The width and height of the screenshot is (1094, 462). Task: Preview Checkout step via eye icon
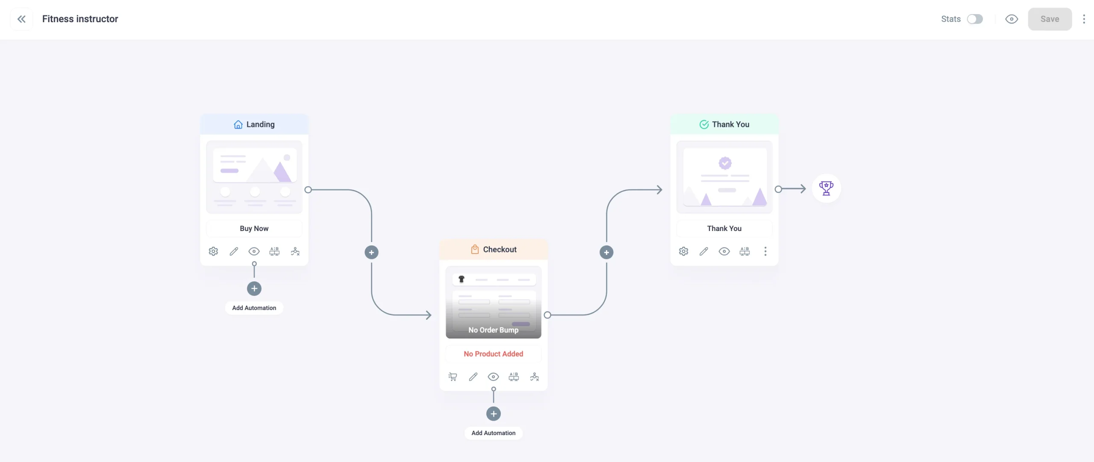tap(493, 377)
